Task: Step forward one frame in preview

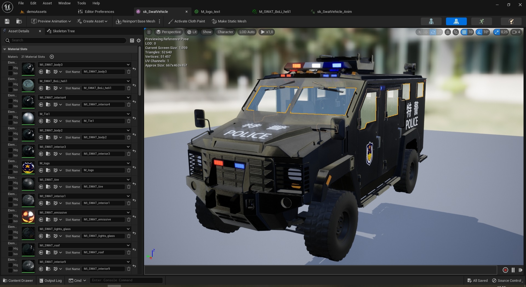Action: tap(521, 270)
